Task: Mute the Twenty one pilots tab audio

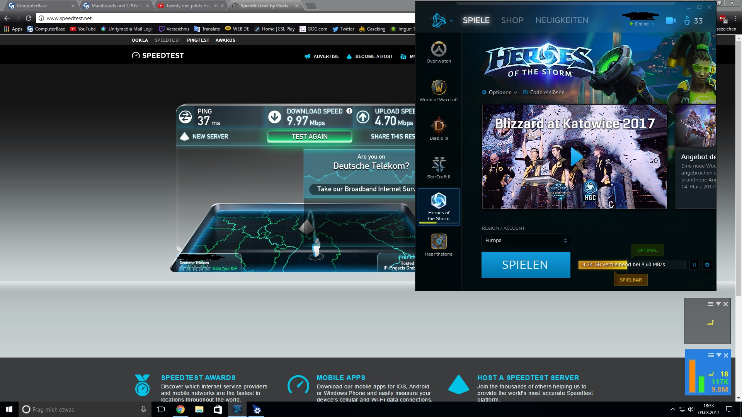Action: tap(216, 6)
